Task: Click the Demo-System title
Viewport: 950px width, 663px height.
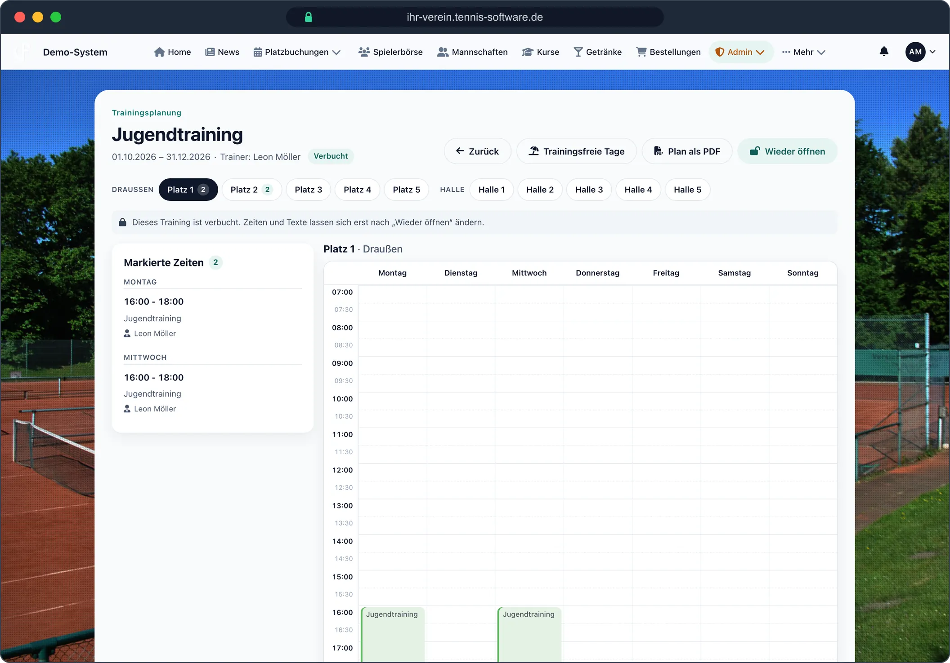Action: pos(75,52)
